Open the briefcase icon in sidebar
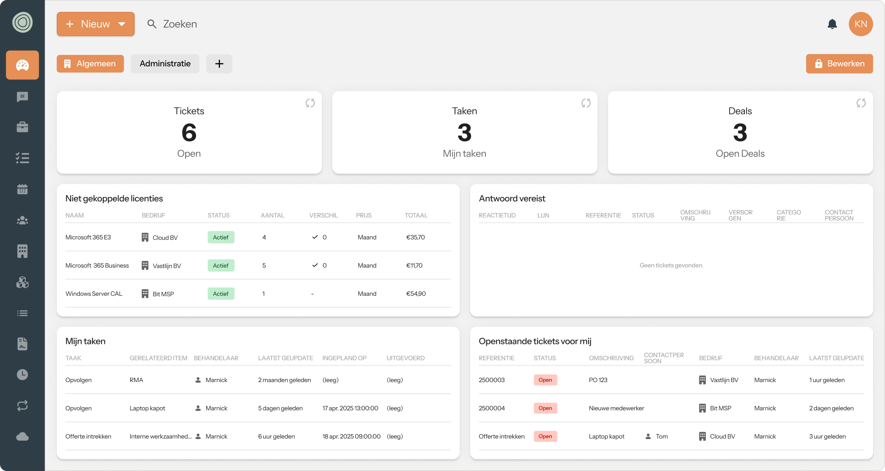The height and width of the screenshot is (471, 885). 22,127
